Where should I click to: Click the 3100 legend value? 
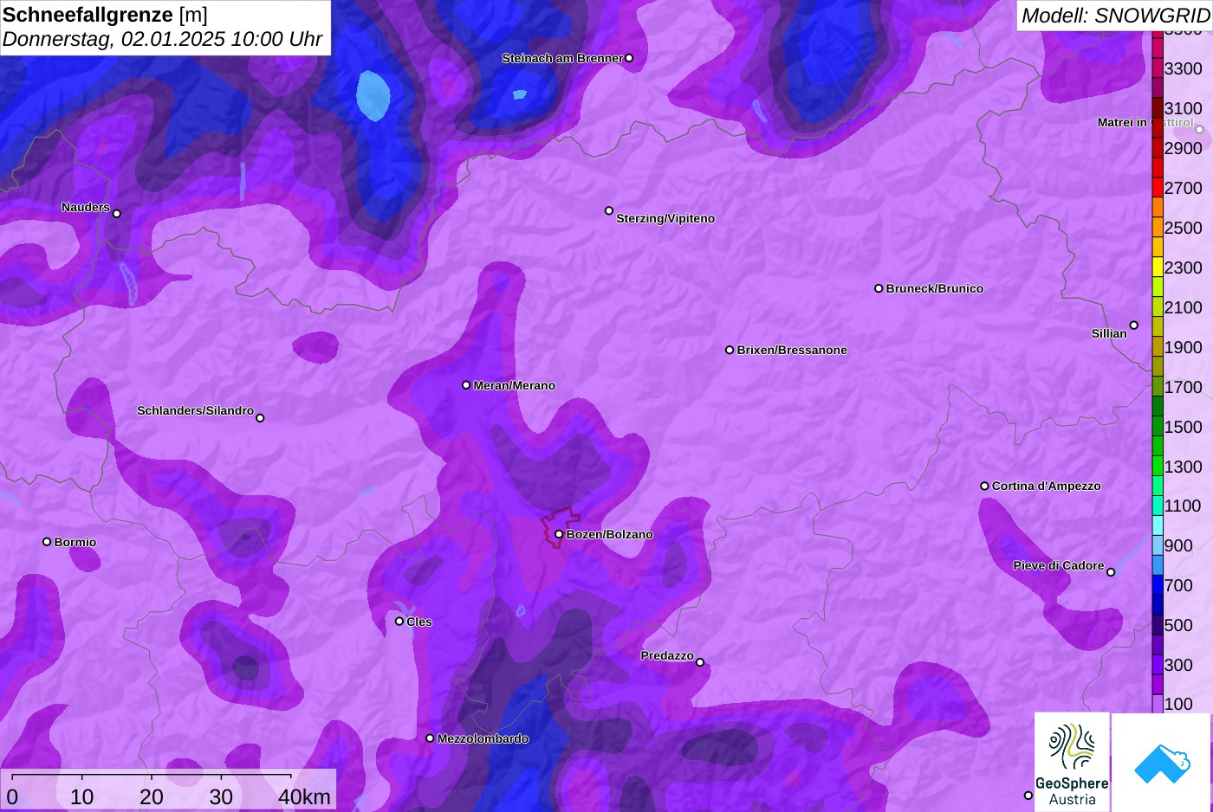click(1183, 108)
